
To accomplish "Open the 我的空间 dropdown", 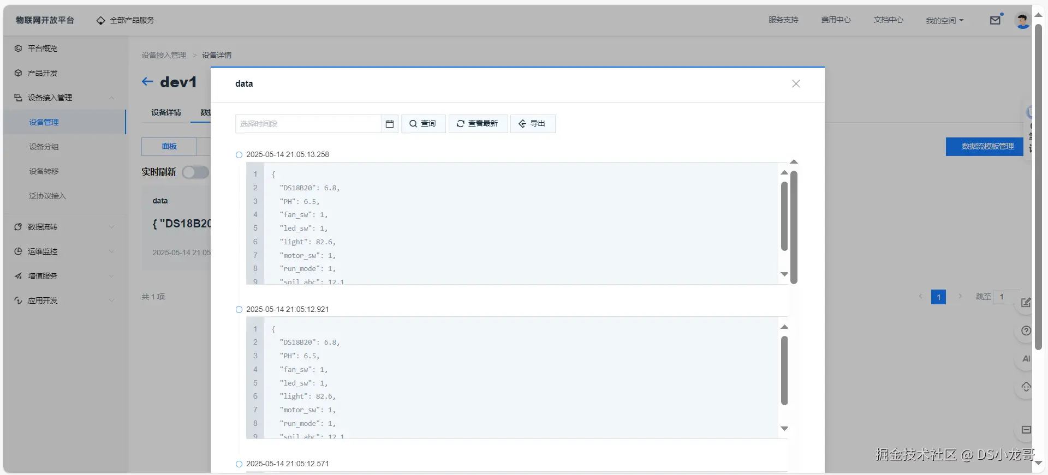I will pos(944,21).
